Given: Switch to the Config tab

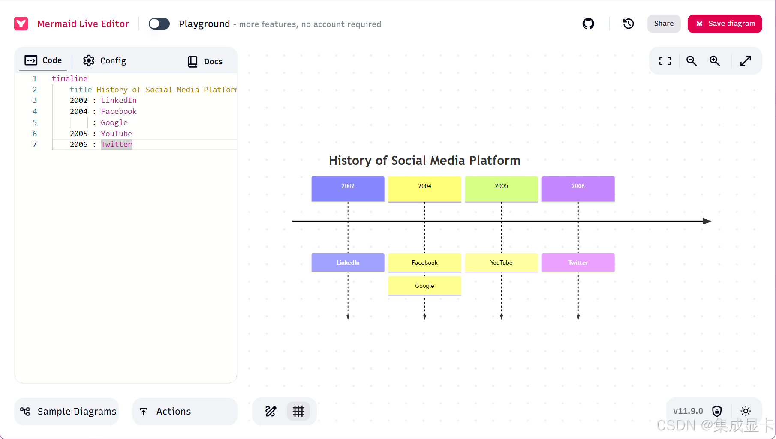Looking at the screenshot, I should [x=105, y=61].
